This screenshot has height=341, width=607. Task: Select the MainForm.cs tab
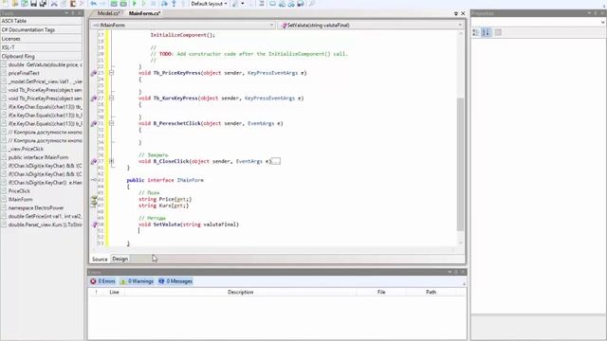click(x=144, y=13)
